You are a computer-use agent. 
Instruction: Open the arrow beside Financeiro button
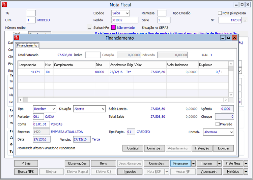pyautogui.click(x=194, y=164)
